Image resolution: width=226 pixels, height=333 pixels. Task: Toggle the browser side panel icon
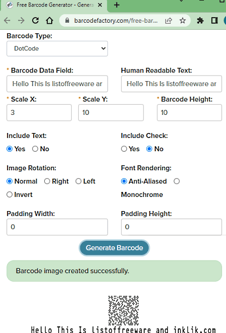214,21
